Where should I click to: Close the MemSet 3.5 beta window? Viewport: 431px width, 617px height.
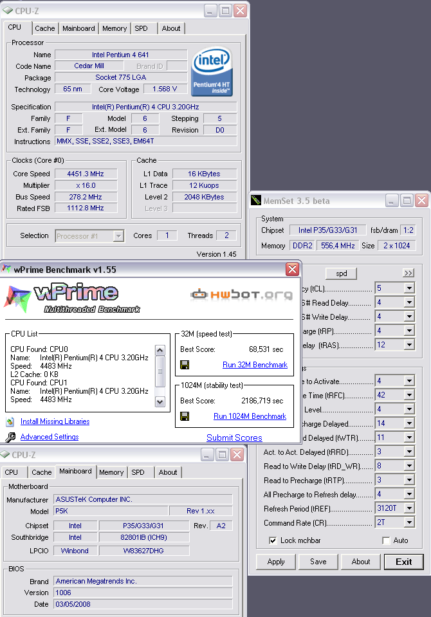[x=421, y=201]
